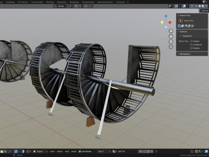Switch to the UV Editing workspace tab
The width and height of the screenshot is (209, 157).
(23, 2)
